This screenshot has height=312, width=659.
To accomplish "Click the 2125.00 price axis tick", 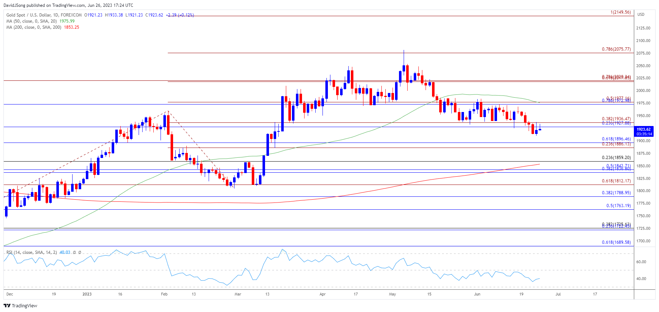I will 643,28.
